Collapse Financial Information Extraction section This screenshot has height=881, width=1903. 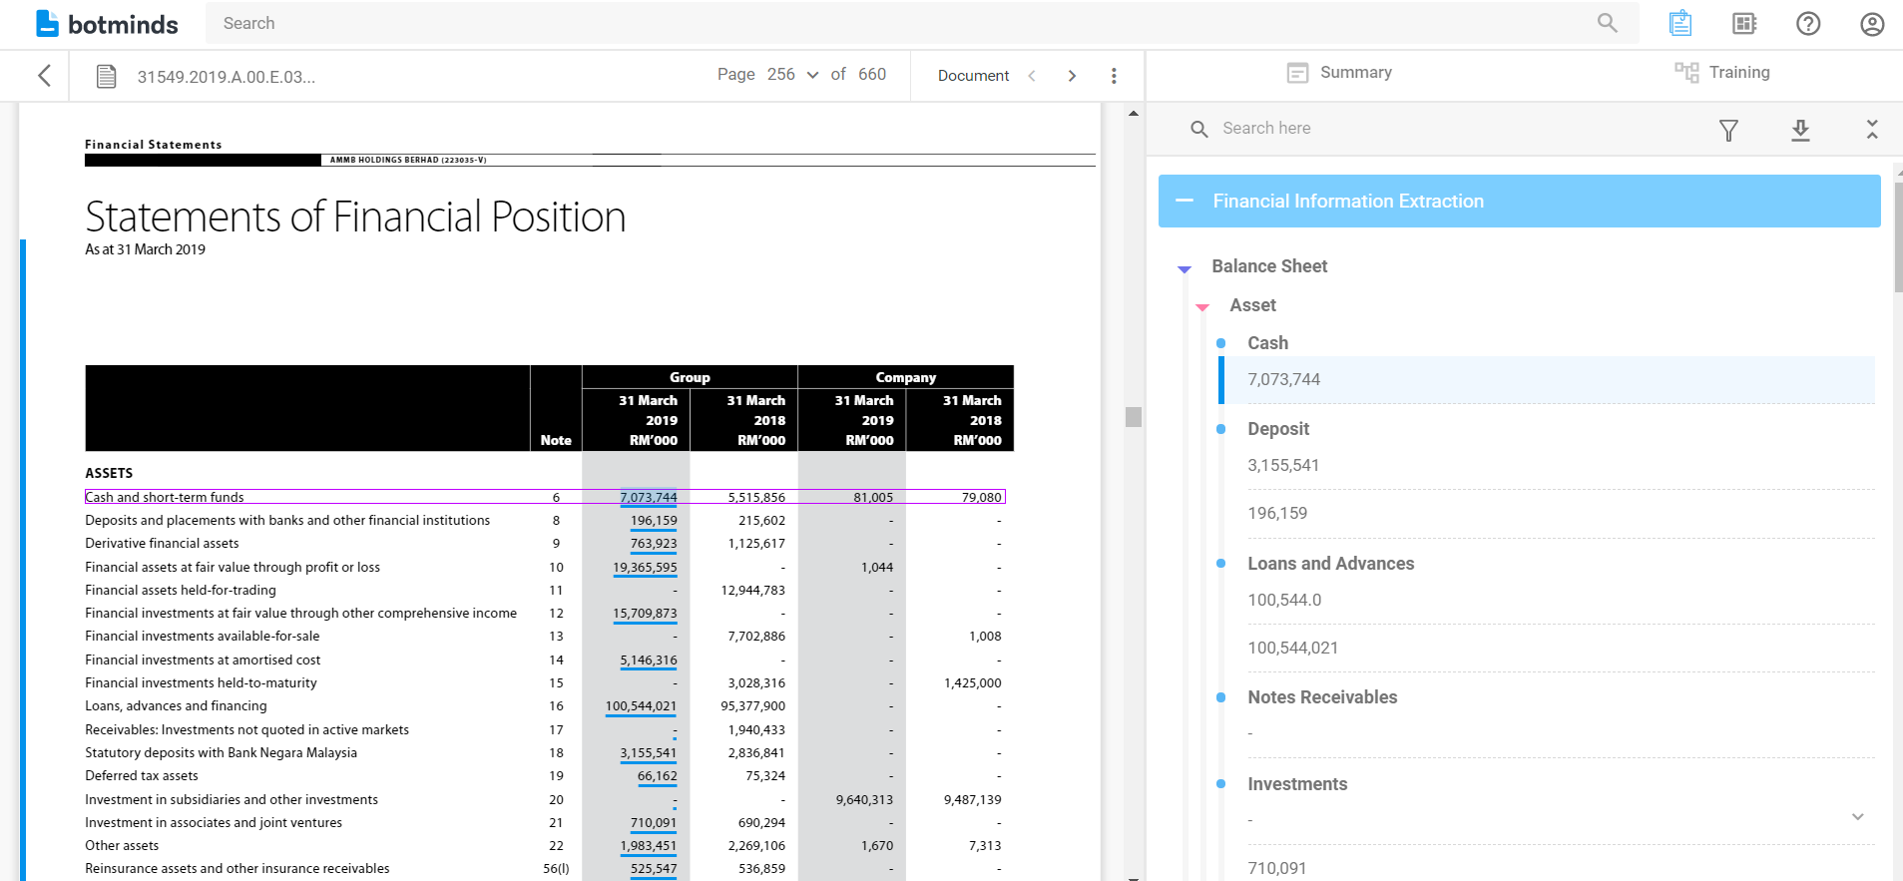[x=1185, y=201]
